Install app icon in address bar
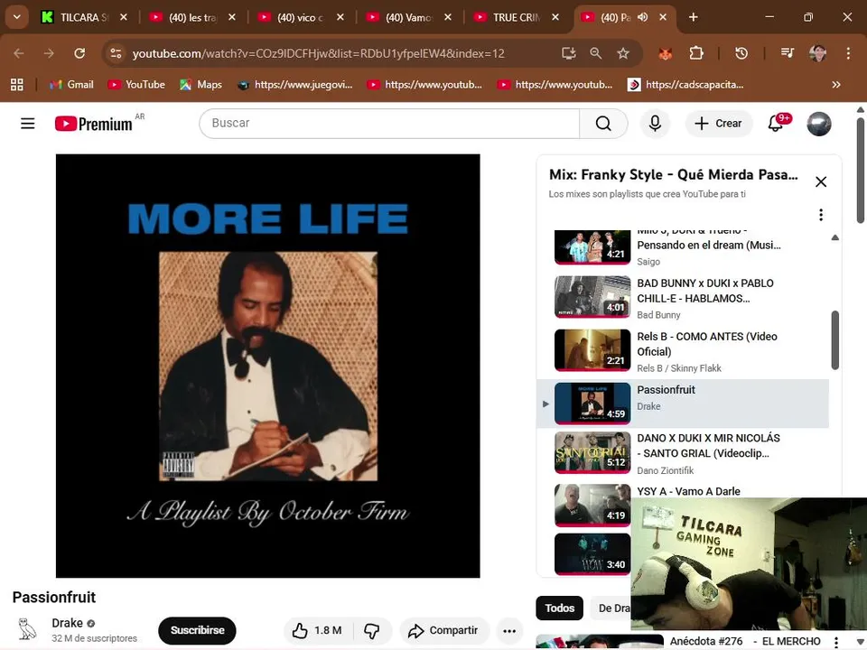Screen dimensions: 867x650 click(568, 53)
